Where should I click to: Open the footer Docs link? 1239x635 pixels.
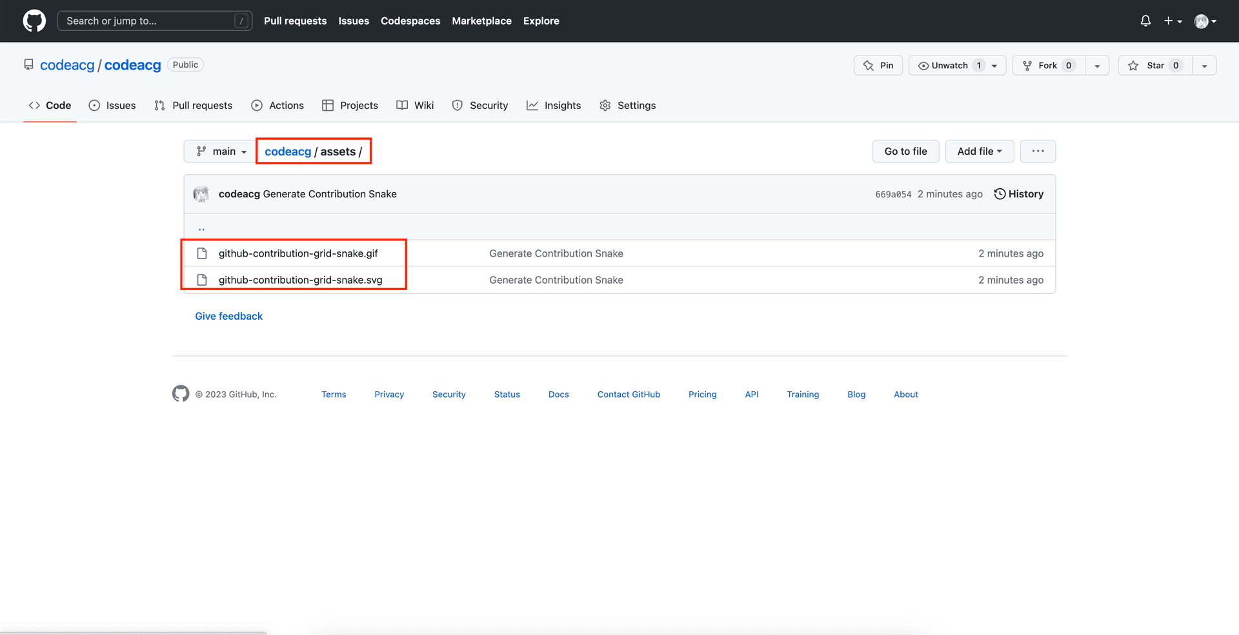pos(558,395)
